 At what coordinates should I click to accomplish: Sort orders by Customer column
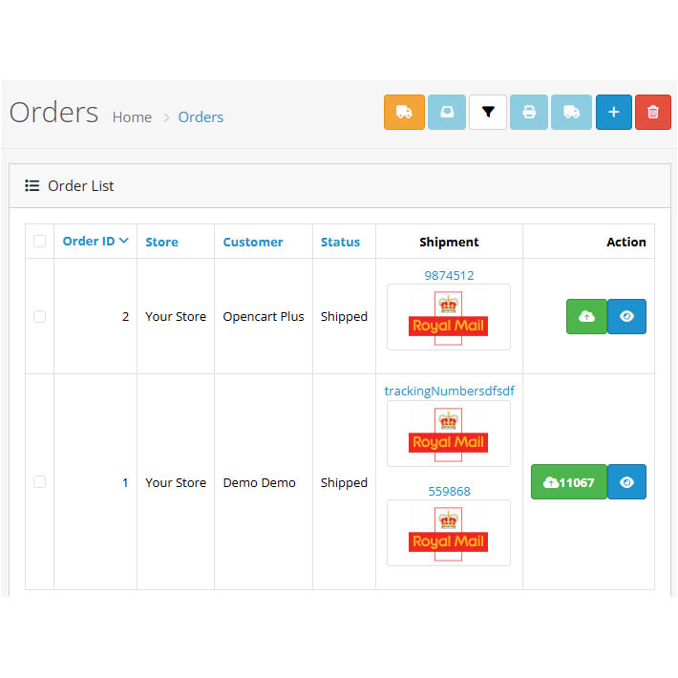(253, 242)
